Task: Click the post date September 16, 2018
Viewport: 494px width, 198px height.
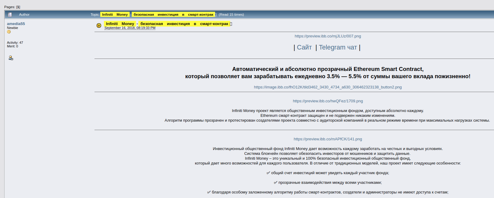Action: coord(130,28)
